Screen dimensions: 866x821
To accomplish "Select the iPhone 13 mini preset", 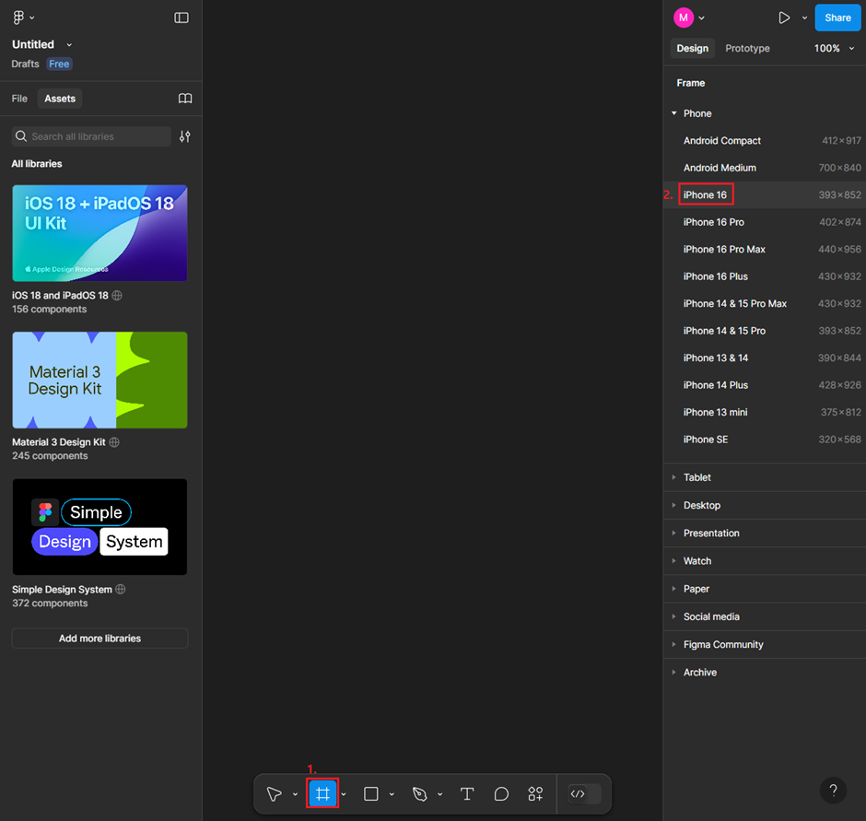I will (765, 412).
